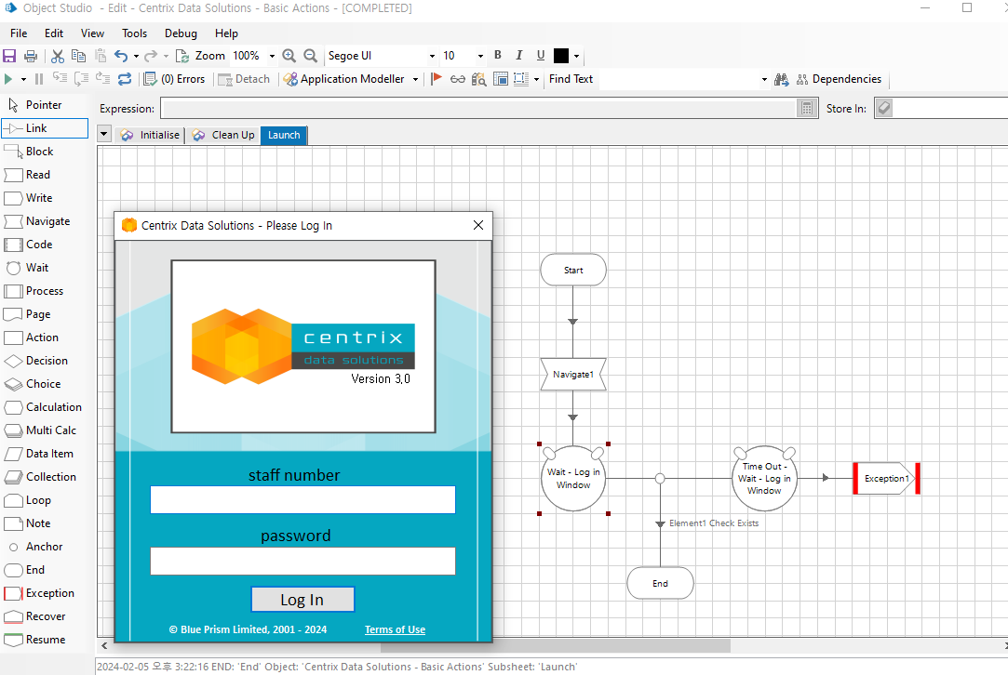The image size is (1008, 675).
Task: Click the Find References binoculars-document icon
Action: [x=479, y=79]
